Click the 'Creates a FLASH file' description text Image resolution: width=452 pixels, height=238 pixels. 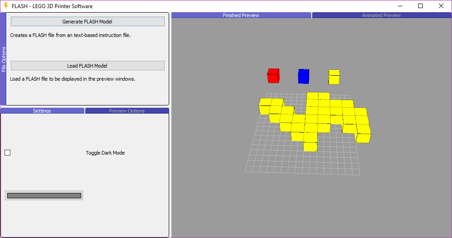[70, 35]
